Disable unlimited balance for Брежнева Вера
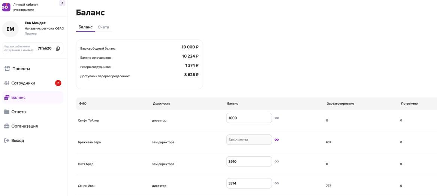Screen dimensions: 437x196 (x=277, y=140)
